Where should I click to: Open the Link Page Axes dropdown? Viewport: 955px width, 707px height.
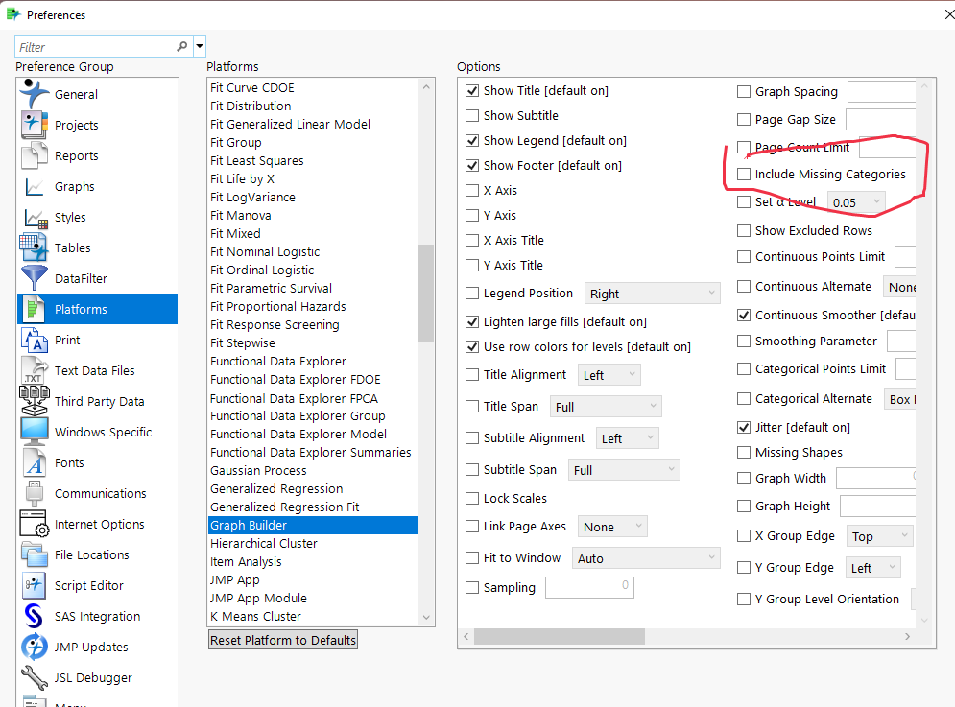612,526
